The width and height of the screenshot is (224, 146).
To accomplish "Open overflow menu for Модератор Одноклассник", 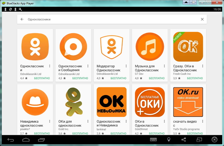I will (x=126, y=66).
